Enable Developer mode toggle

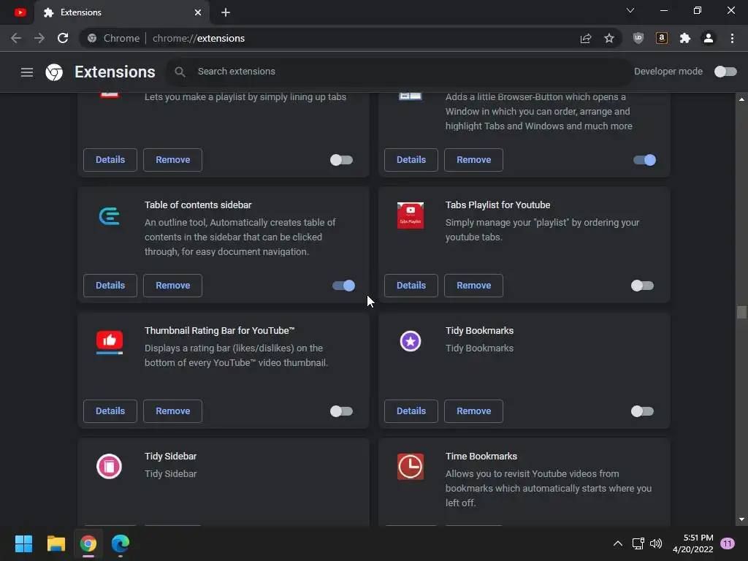(x=725, y=72)
